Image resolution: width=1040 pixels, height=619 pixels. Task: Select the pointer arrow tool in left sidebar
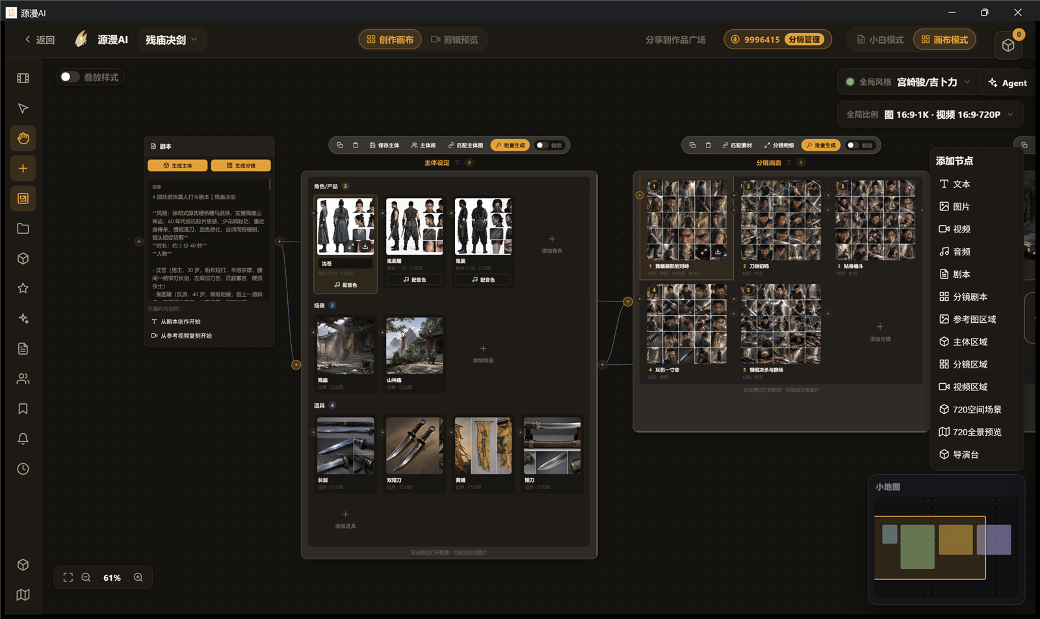tap(23, 108)
